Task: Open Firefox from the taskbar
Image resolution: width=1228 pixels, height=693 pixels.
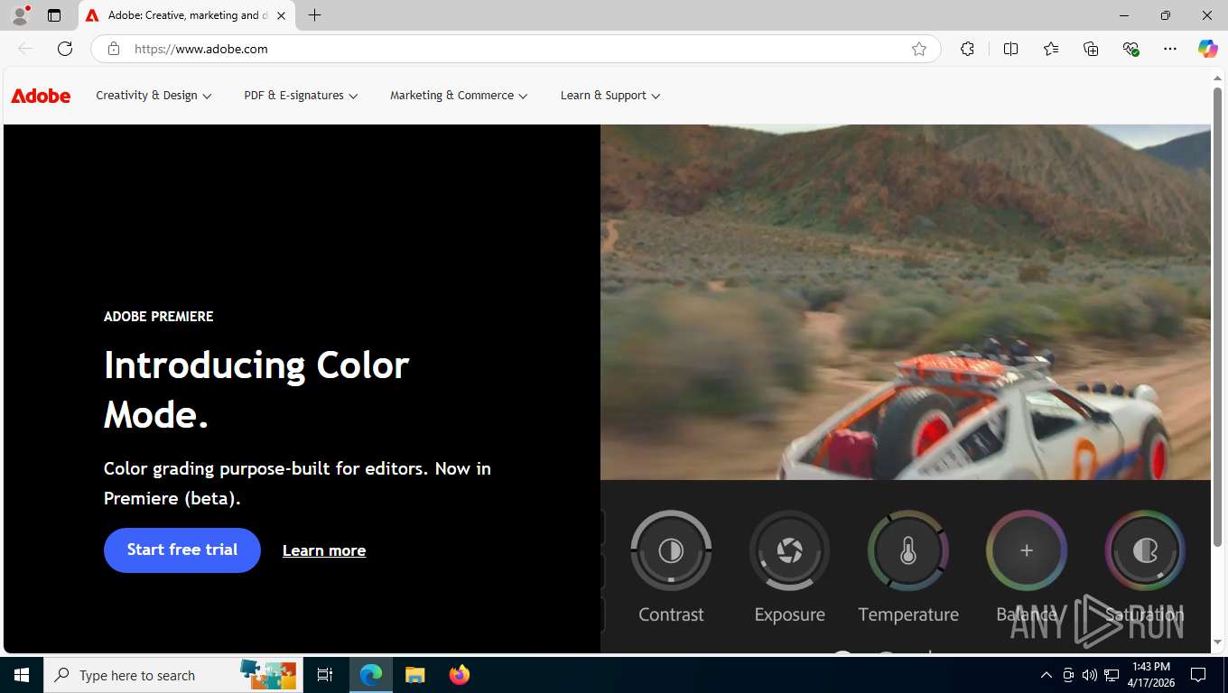Action: click(460, 675)
